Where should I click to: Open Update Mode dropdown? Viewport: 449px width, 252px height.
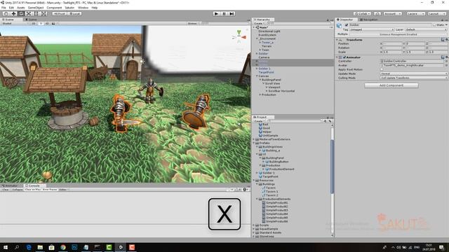[x=414, y=73]
